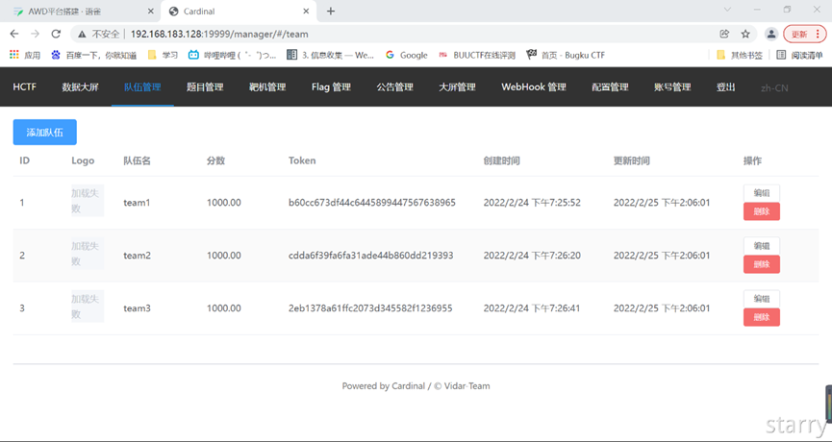
Task: Go back to the previous page
Action: click(x=14, y=34)
